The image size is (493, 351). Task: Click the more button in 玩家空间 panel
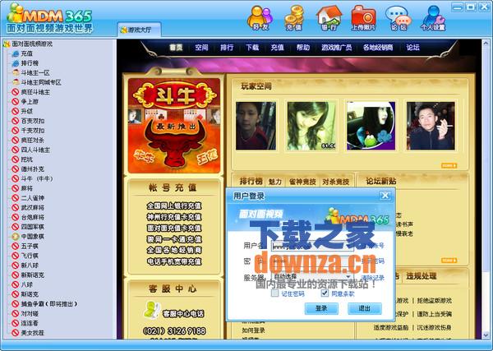click(449, 165)
